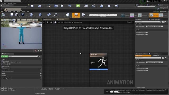Image resolution: width=169 pixels, height=95 pixels.
Task: Open the Character viewport dropdown
Action: tap(24, 20)
